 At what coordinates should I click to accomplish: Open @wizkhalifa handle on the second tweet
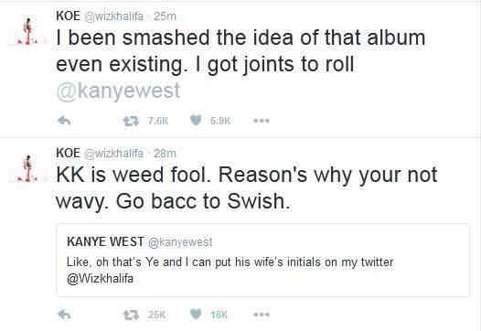point(113,154)
